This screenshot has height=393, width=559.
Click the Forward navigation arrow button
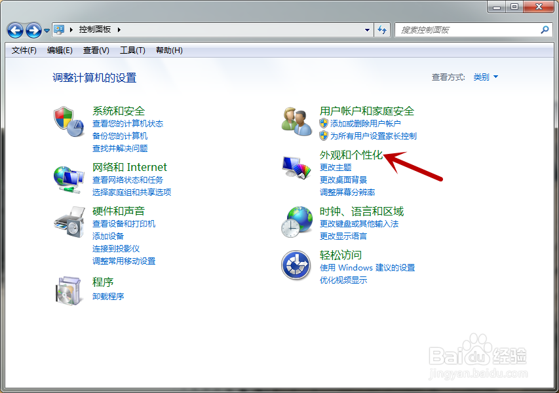(x=34, y=30)
